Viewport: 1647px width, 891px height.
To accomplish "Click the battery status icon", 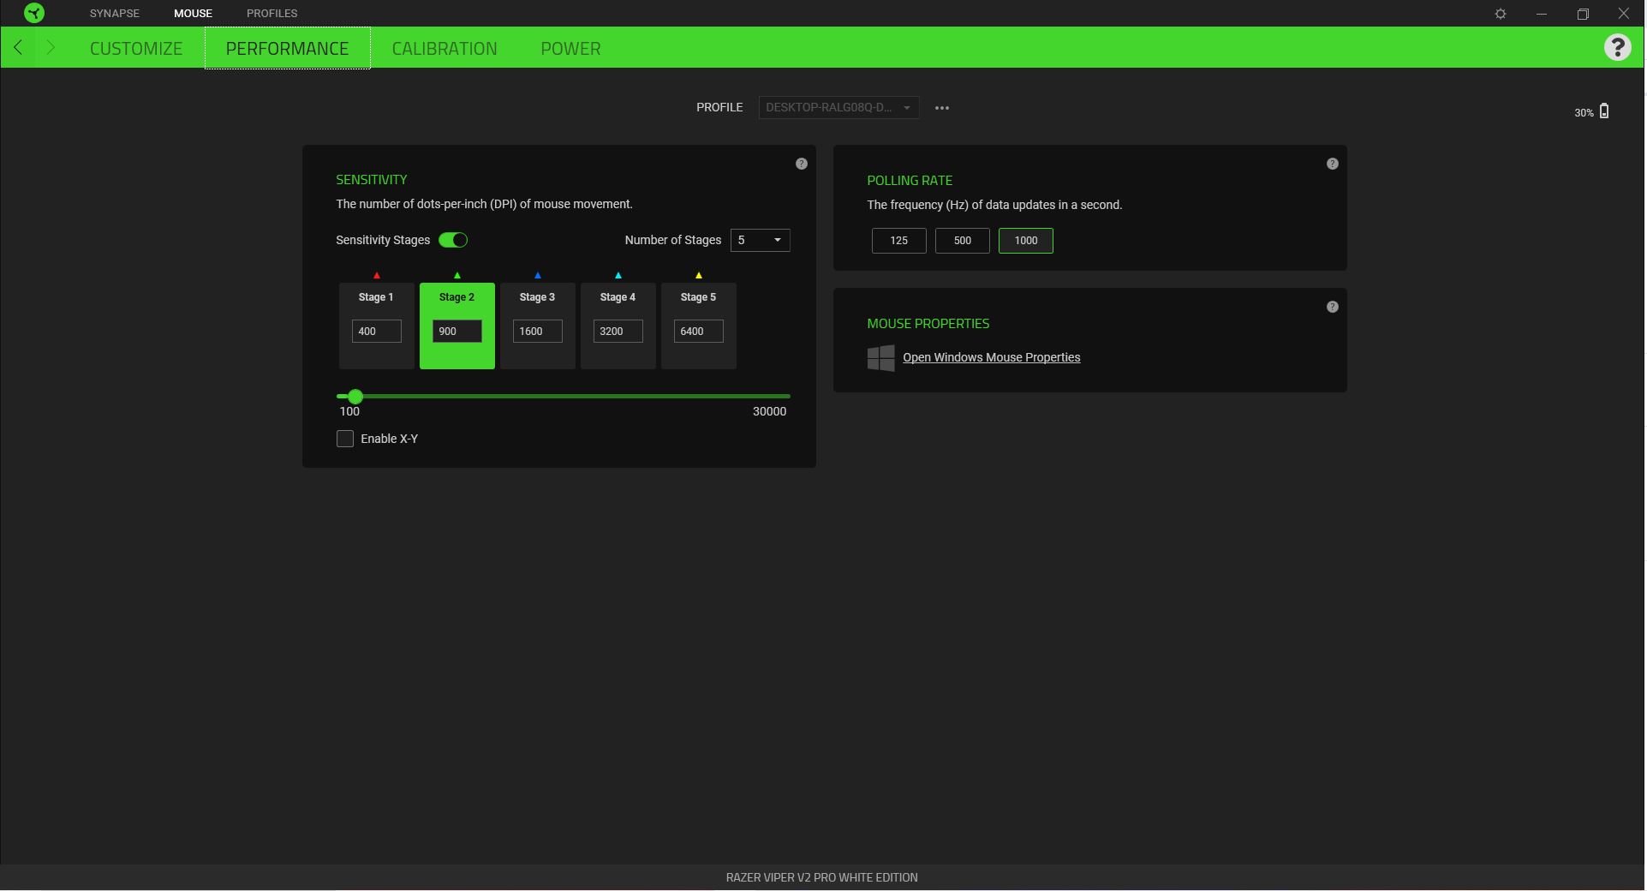I will click(1606, 111).
